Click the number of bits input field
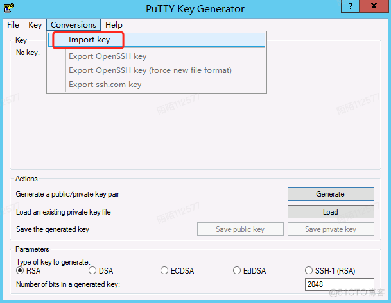 339,284
